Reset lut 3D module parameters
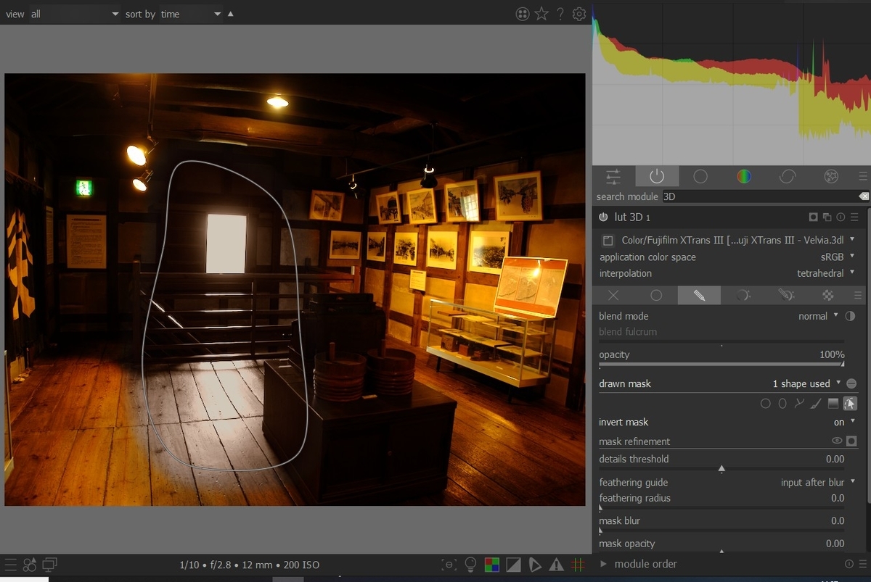 (x=841, y=217)
